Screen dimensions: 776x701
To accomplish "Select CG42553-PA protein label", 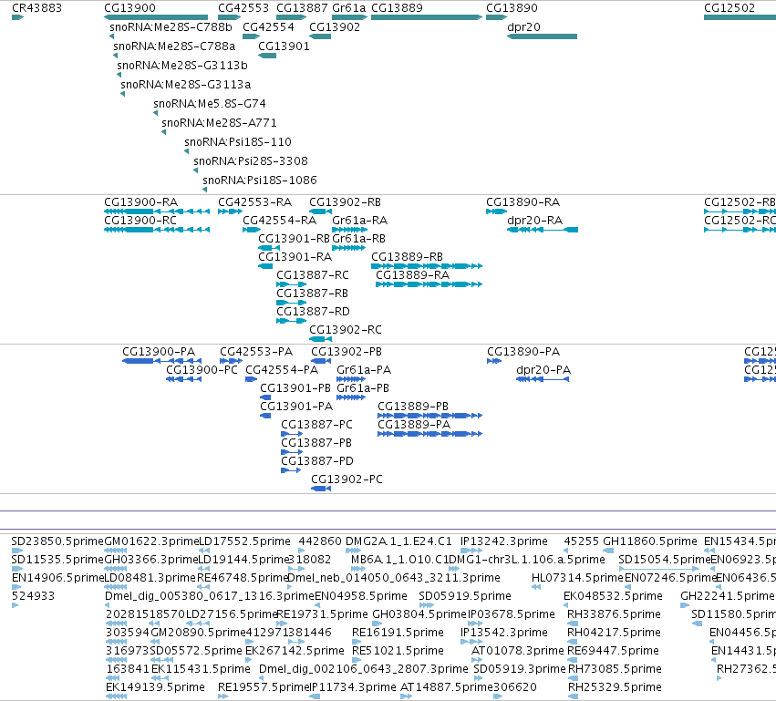I will 256,352.
